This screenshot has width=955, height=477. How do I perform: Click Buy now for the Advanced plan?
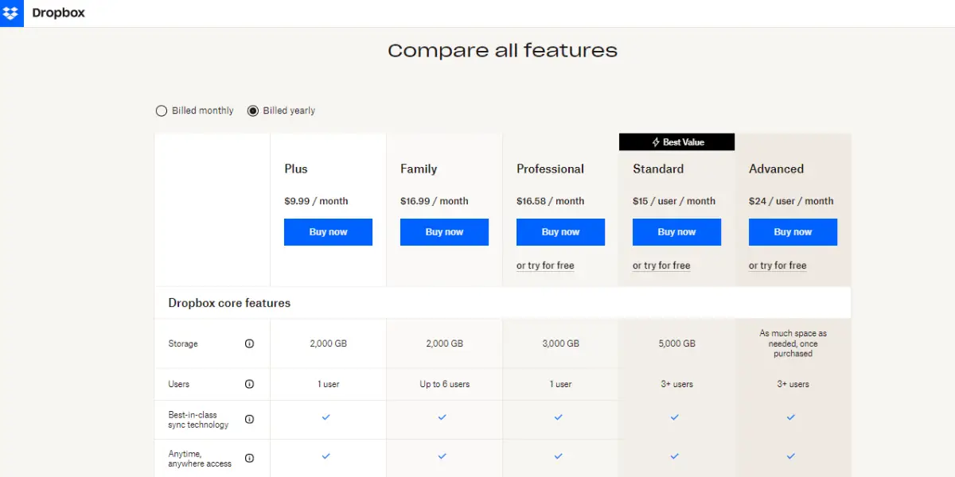click(x=793, y=232)
